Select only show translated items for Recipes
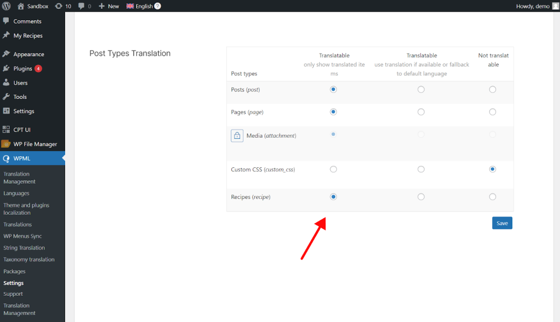This screenshot has width=560, height=322. (x=333, y=197)
